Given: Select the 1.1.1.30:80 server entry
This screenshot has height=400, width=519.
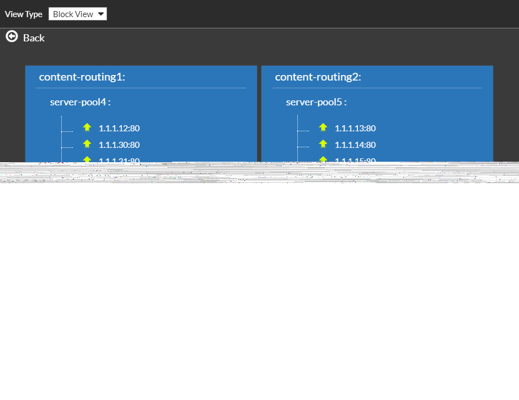Looking at the screenshot, I should [119, 144].
